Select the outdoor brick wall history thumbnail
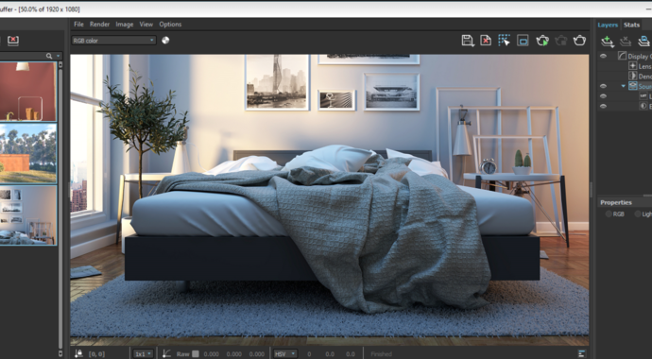 click(x=27, y=153)
